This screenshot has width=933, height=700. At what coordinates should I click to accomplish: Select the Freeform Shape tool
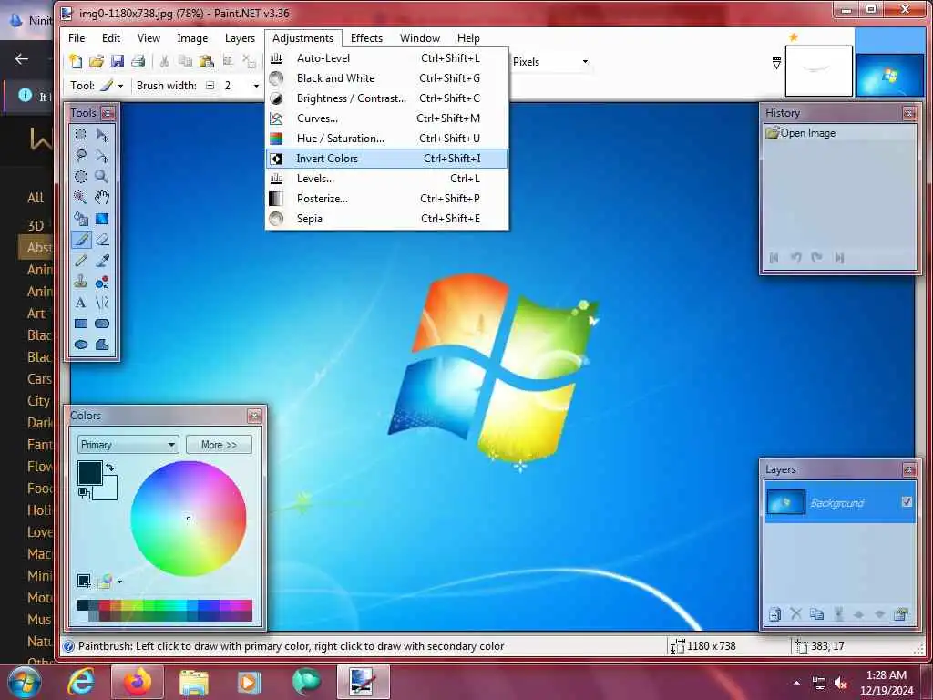[x=102, y=345]
